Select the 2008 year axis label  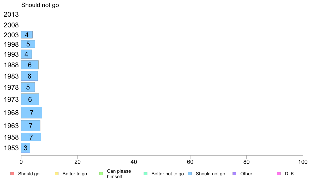[x=11, y=25]
